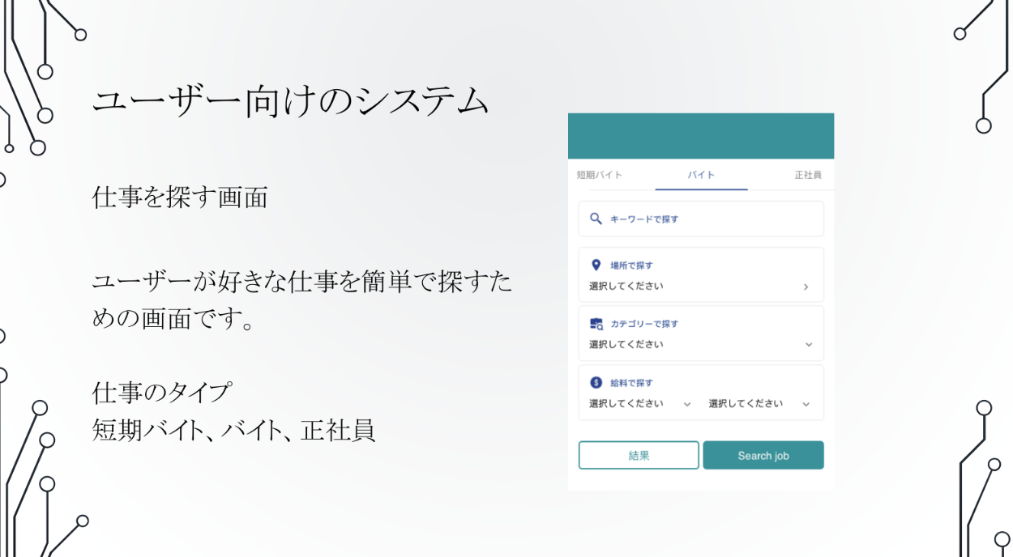Click the category search briefcase icon
The image size is (1013, 557).
click(596, 324)
